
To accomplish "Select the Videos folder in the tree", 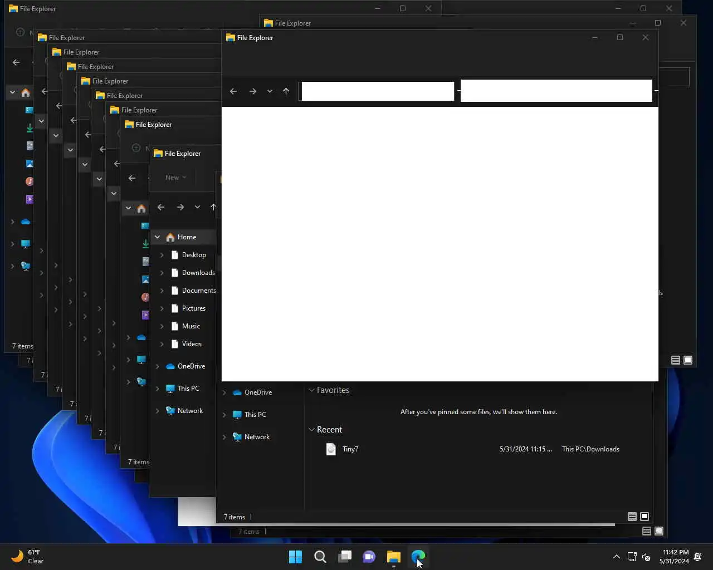I will pos(187,344).
